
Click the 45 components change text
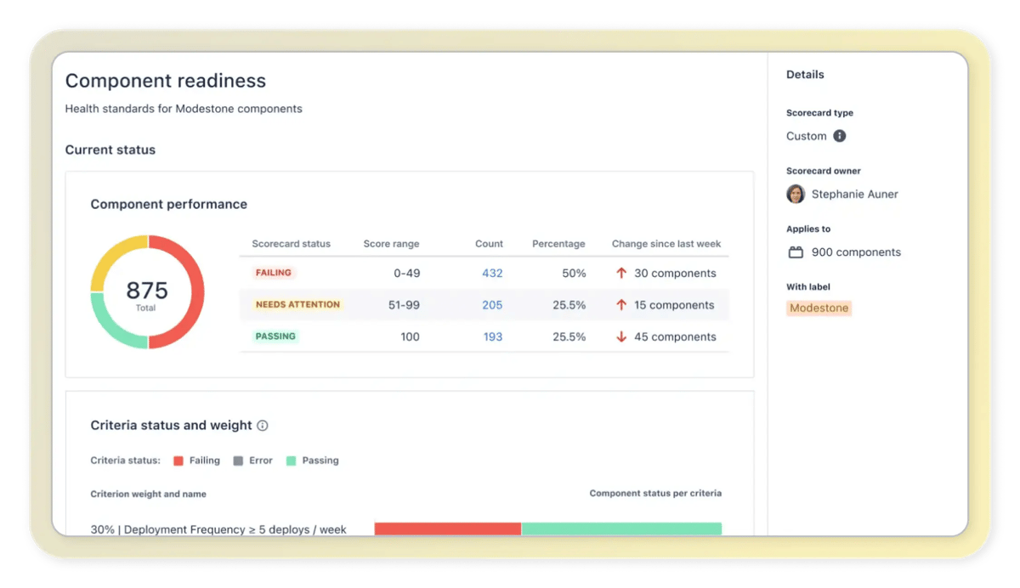(x=675, y=336)
